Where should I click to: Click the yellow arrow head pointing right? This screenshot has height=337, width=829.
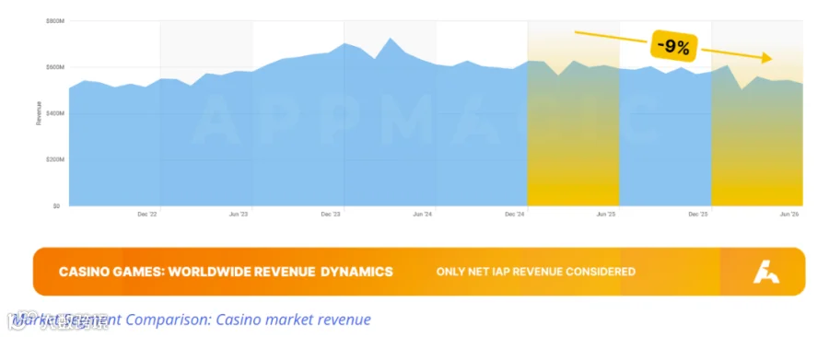point(767,58)
